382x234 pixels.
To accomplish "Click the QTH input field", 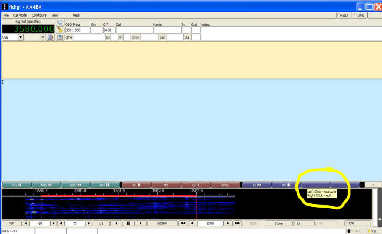I will (x=89, y=38).
